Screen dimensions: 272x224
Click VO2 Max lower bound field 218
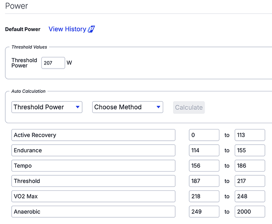pyautogui.click(x=204, y=196)
